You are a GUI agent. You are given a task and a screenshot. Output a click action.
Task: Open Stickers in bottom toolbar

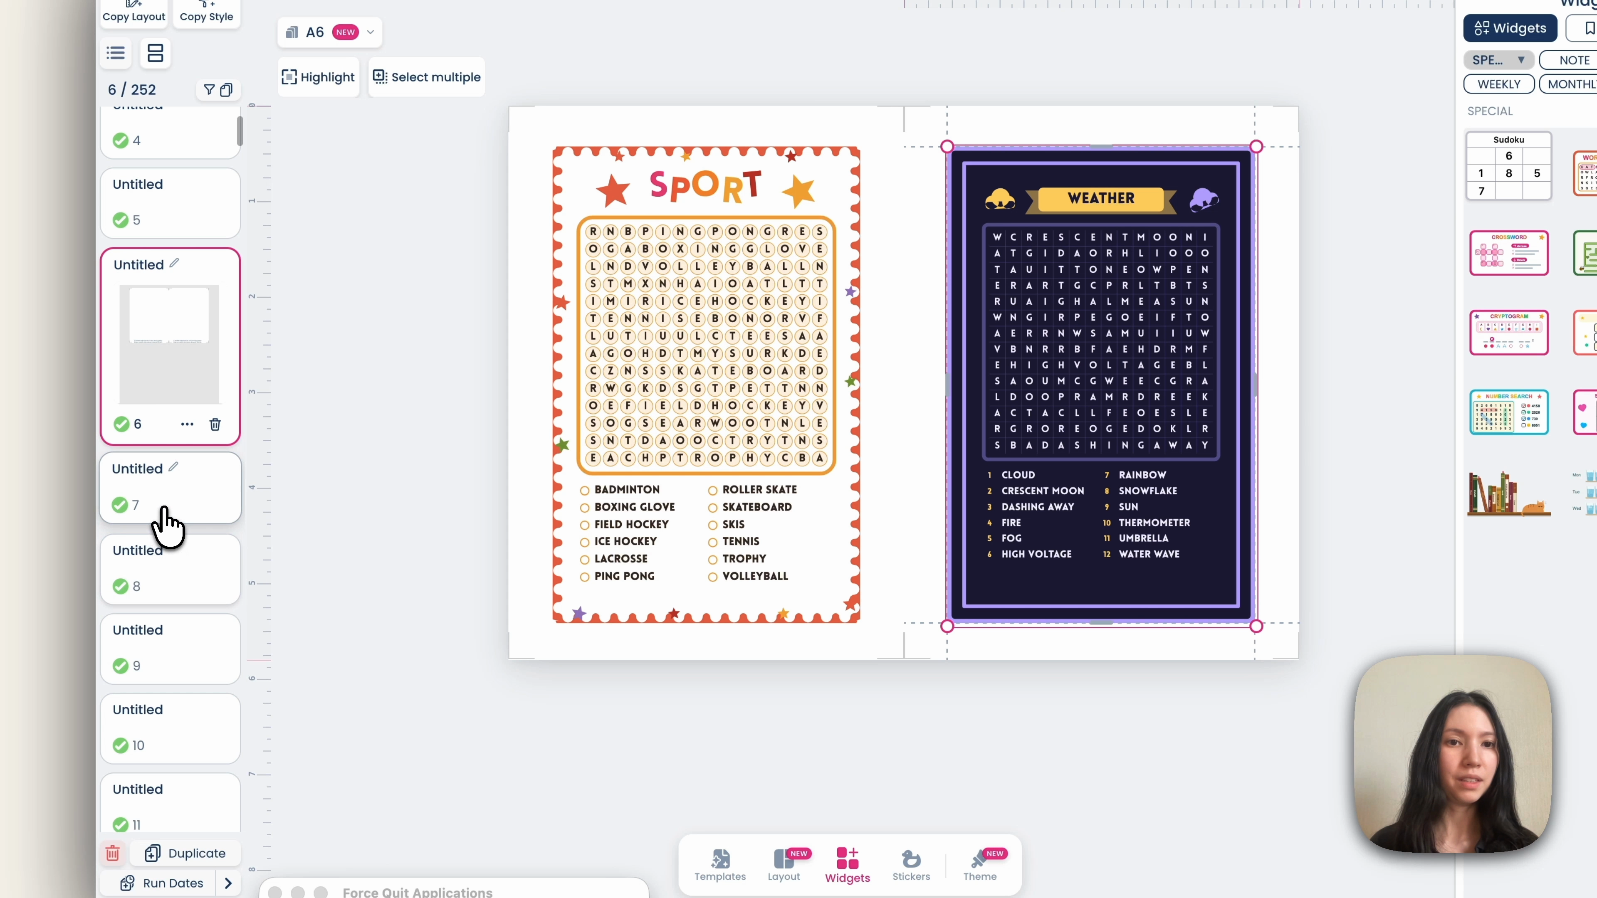point(911,865)
